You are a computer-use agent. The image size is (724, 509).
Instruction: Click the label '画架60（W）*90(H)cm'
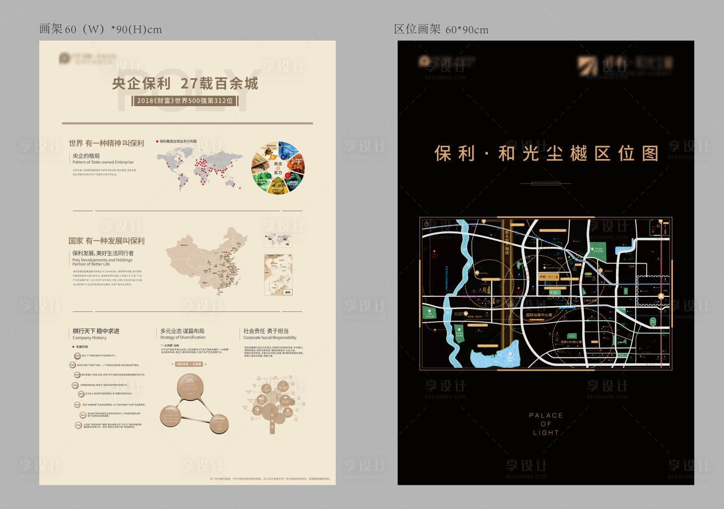tap(101, 29)
